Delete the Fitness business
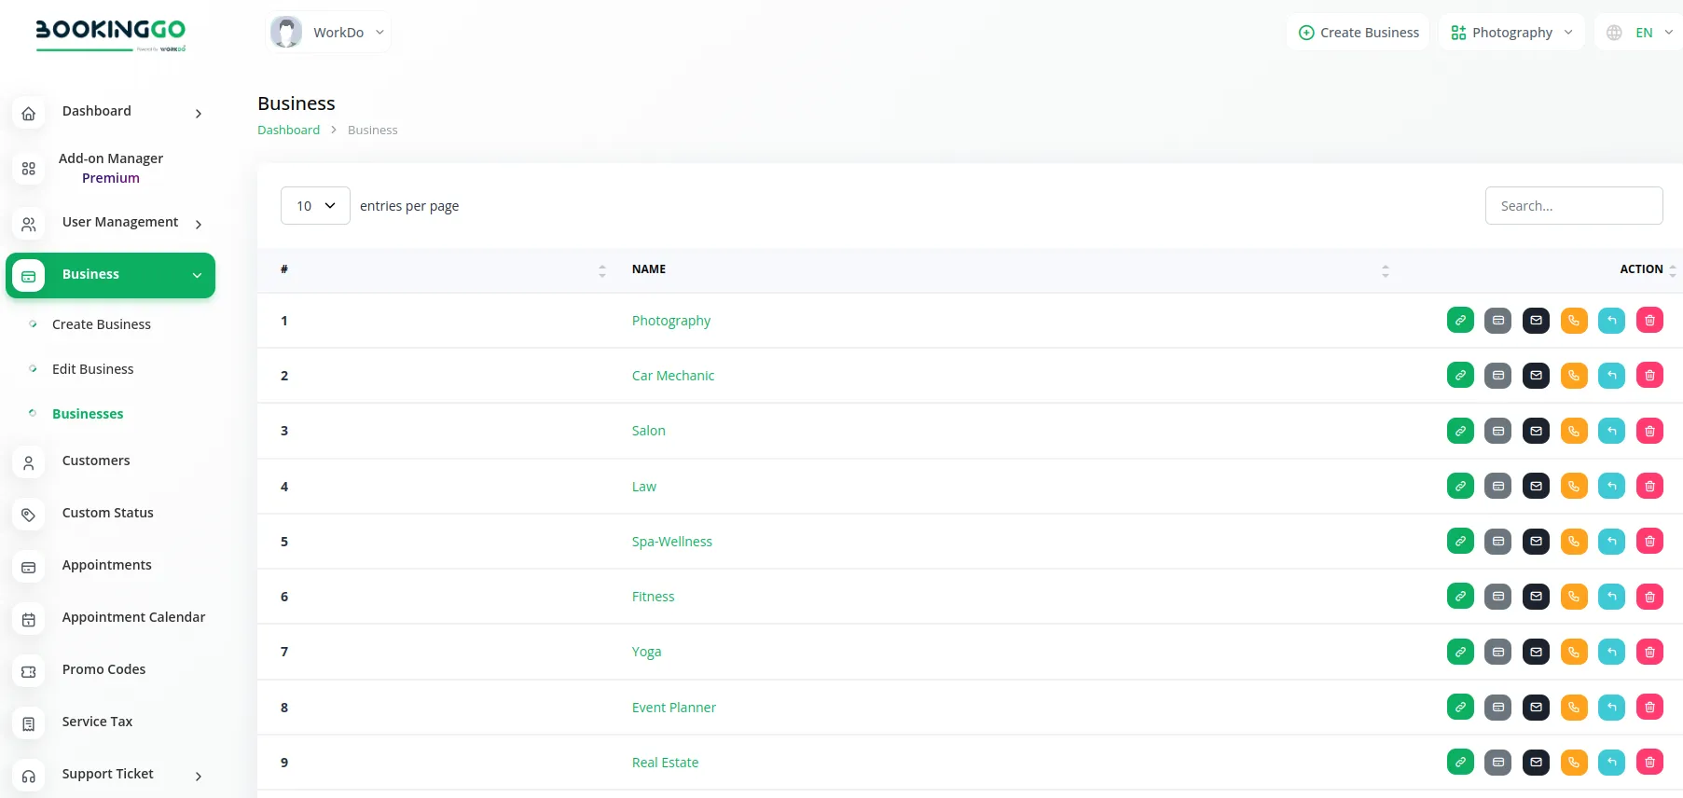Screen dimensions: 1683x798 click(1649, 597)
